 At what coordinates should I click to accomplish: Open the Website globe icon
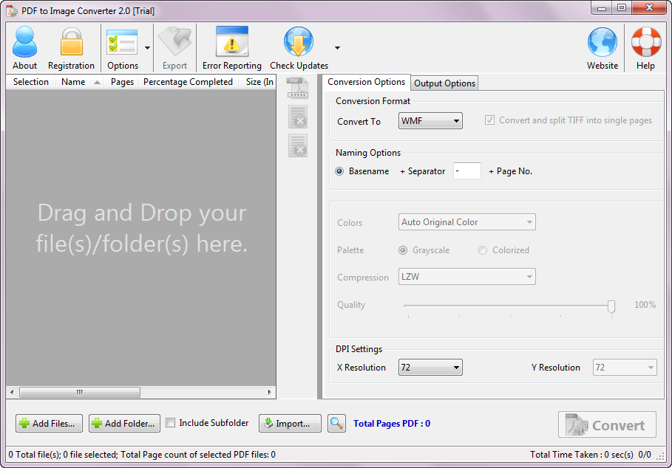click(x=603, y=42)
